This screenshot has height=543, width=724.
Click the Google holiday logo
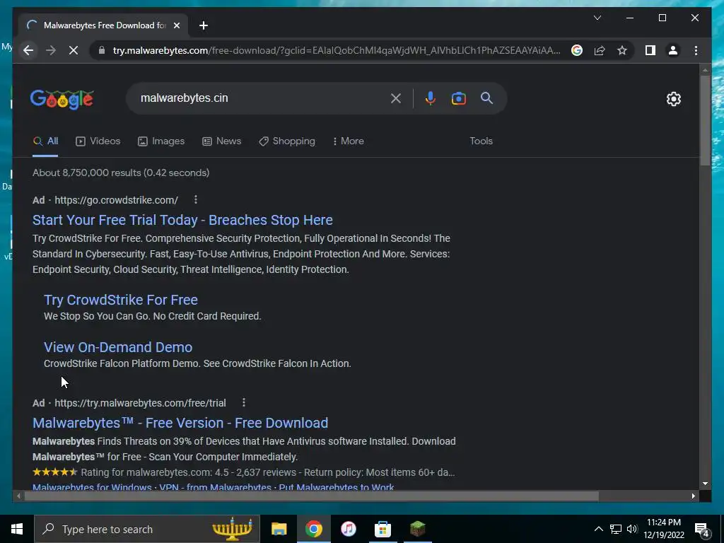point(62,99)
